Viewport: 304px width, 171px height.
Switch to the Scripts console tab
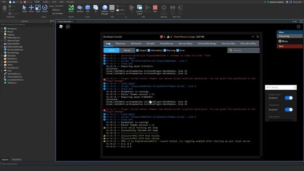[151, 44]
